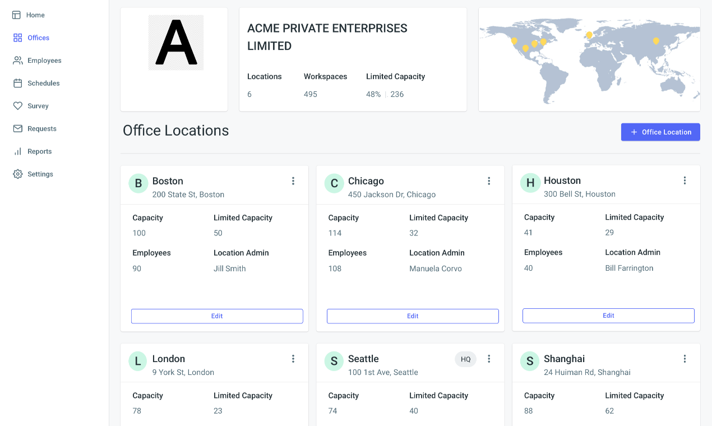
Task: Click the Requests envelope icon
Action: pyautogui.click(x=17, y=128)
